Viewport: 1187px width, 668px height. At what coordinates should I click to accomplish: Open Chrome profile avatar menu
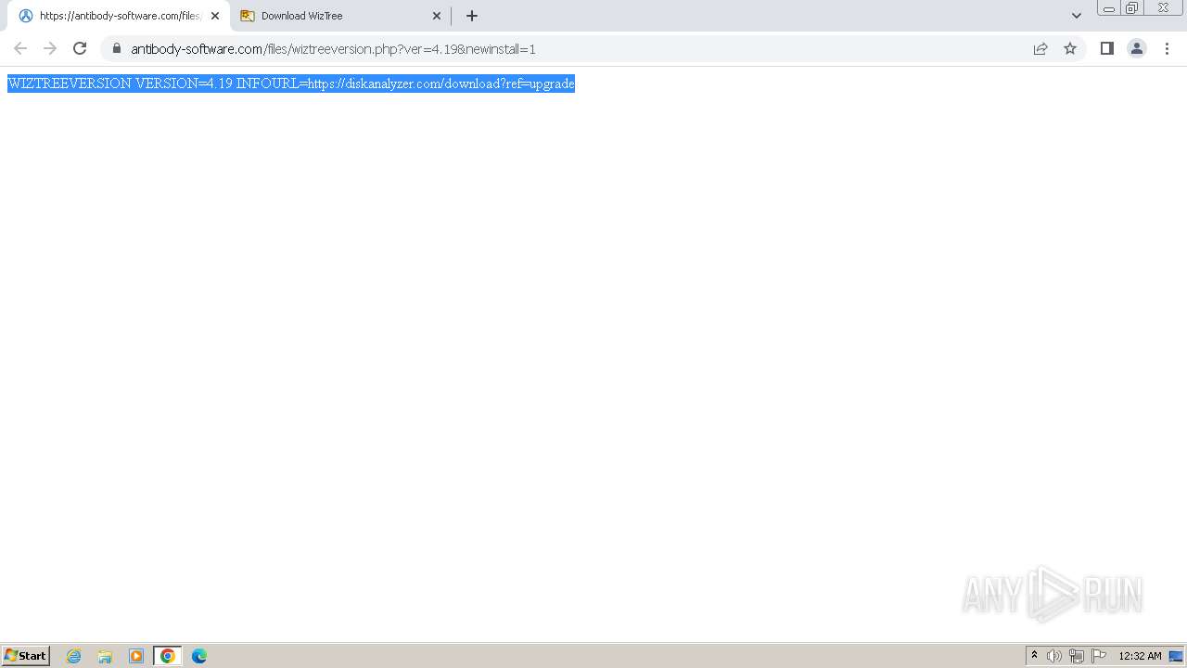tap(1137, 48)
